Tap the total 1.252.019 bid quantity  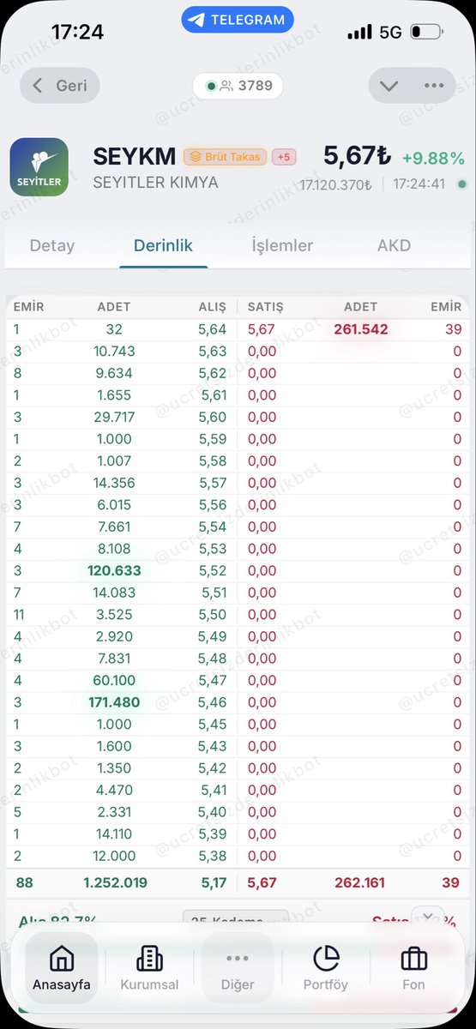click(x=116, y=882)
